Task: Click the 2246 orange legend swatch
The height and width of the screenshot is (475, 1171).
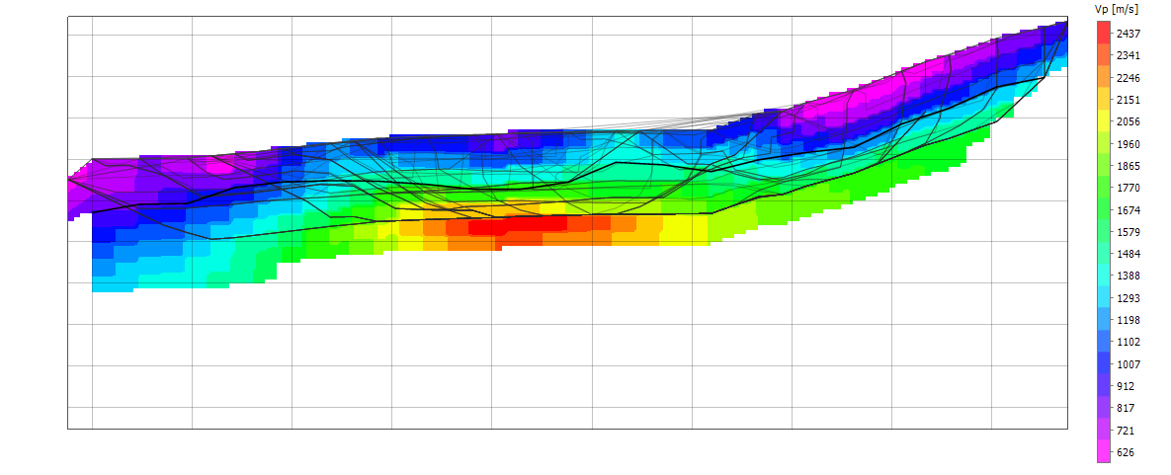Action: coord(1103,77)
